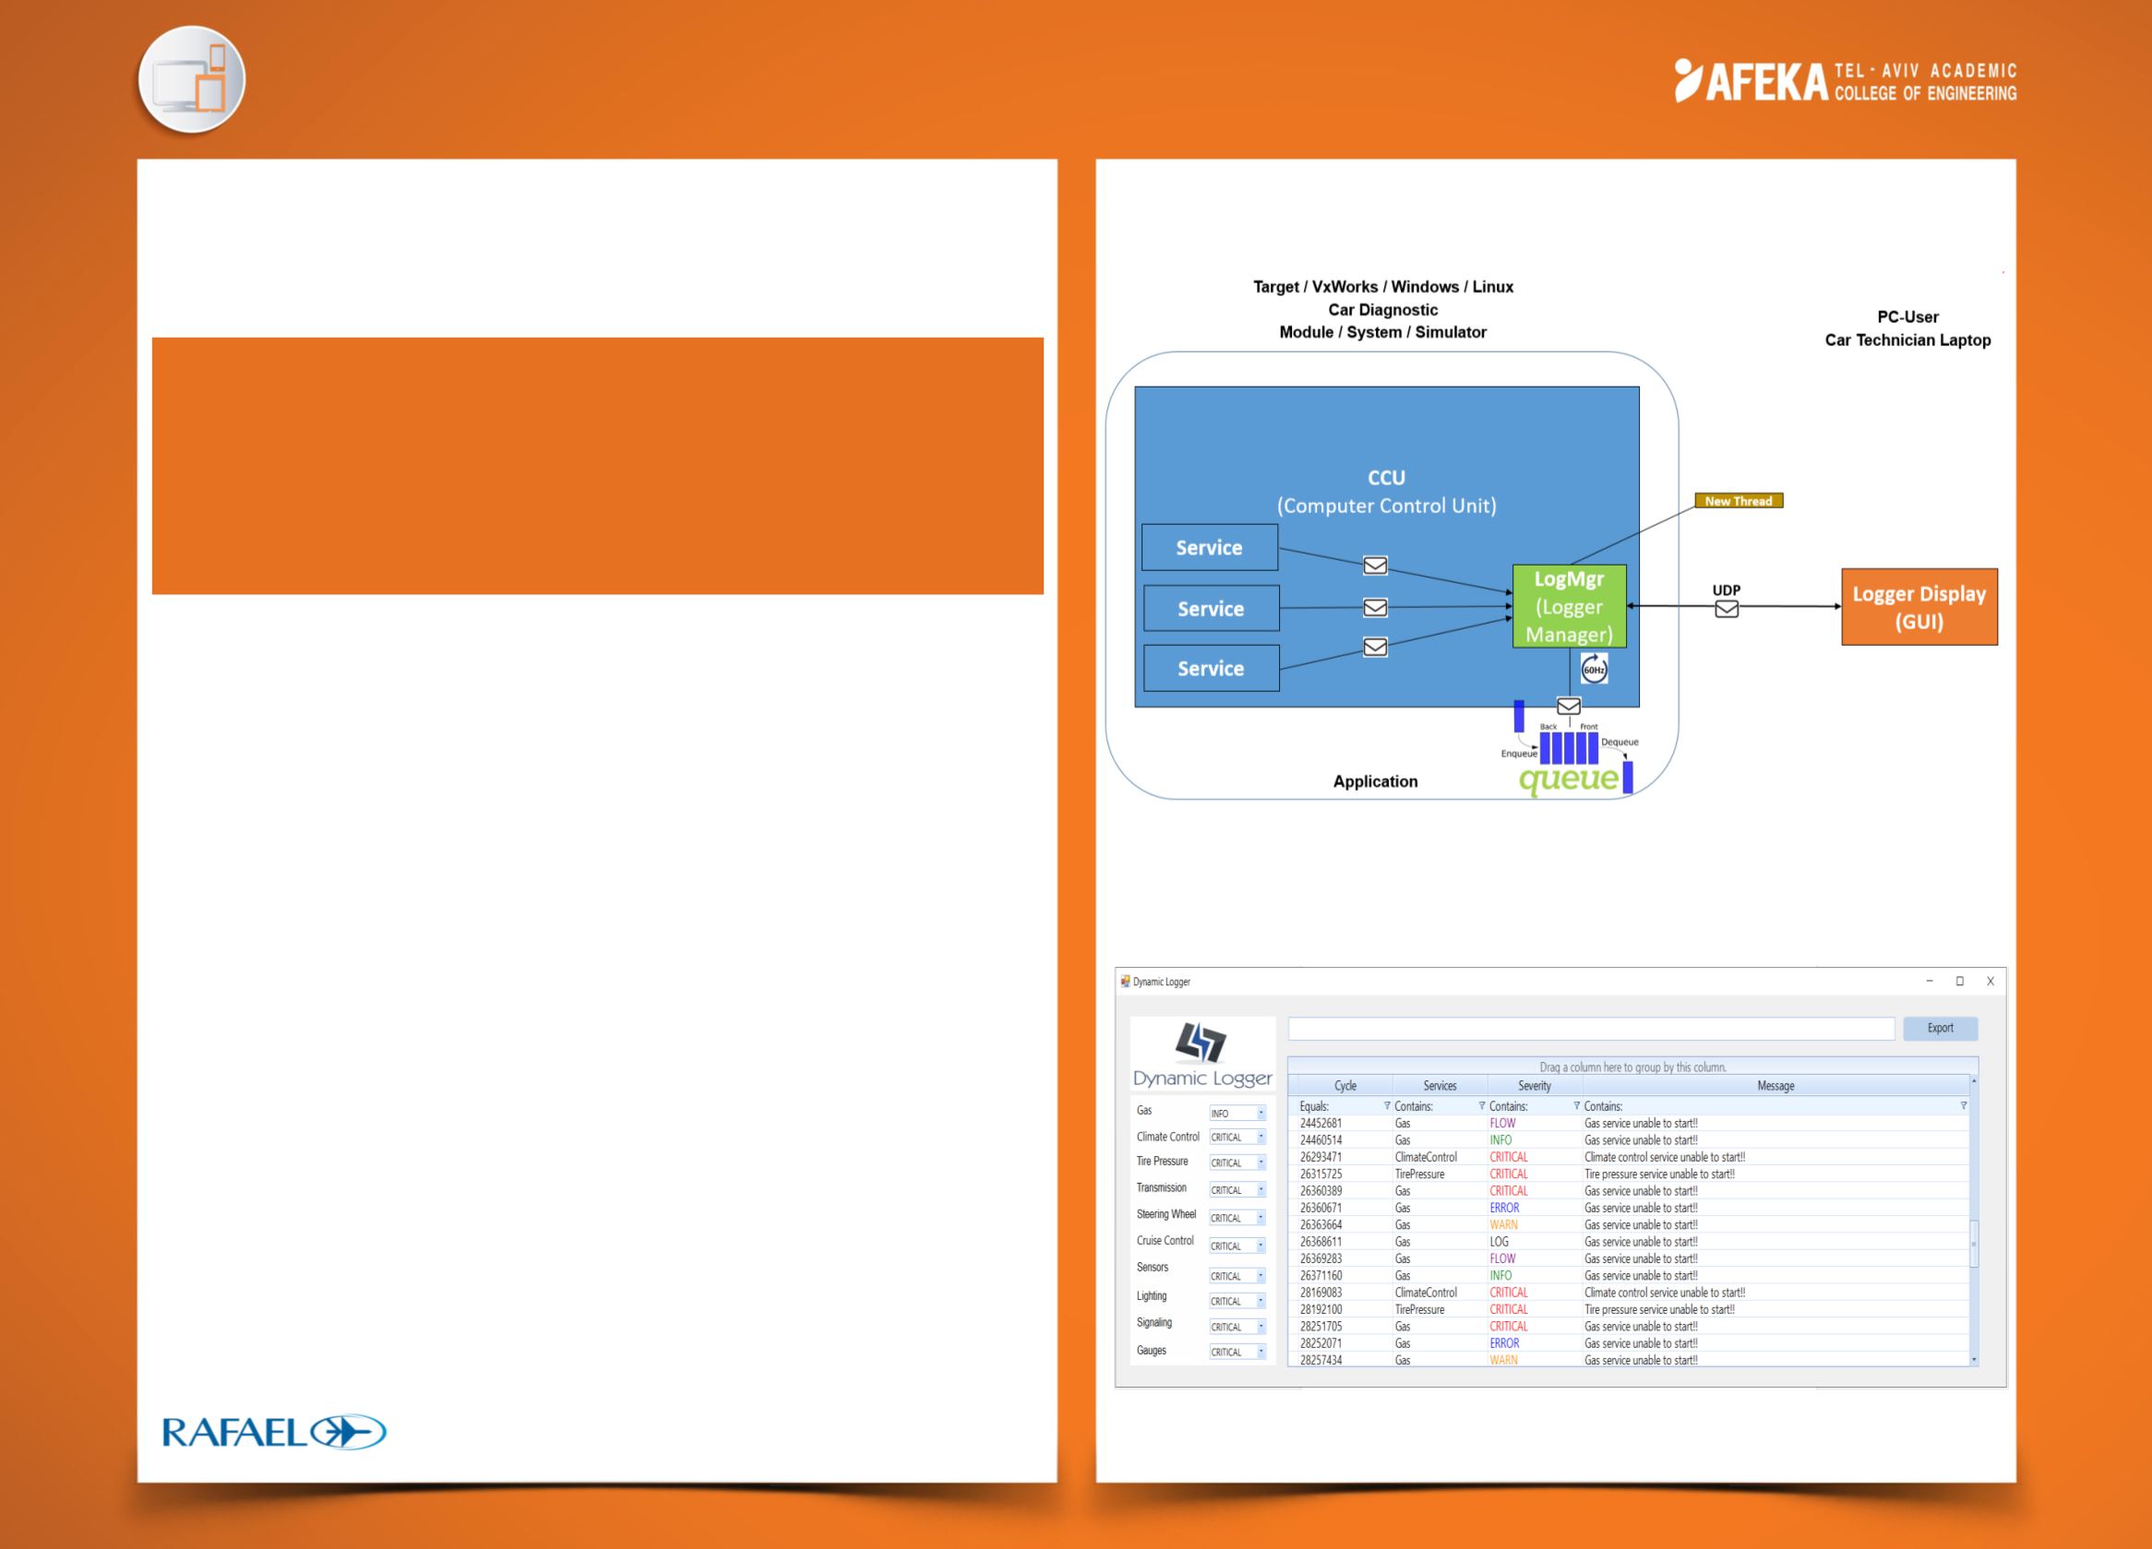Image resolution: width=2152 pixels, height=1549 pixels.
Task: Expand the Climate Control severity dropdown
Action: click(1261, 1138)
